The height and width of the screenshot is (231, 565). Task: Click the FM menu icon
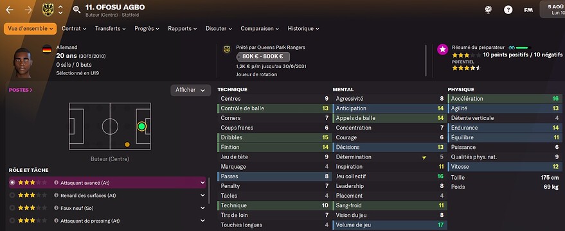pos(528,10)
